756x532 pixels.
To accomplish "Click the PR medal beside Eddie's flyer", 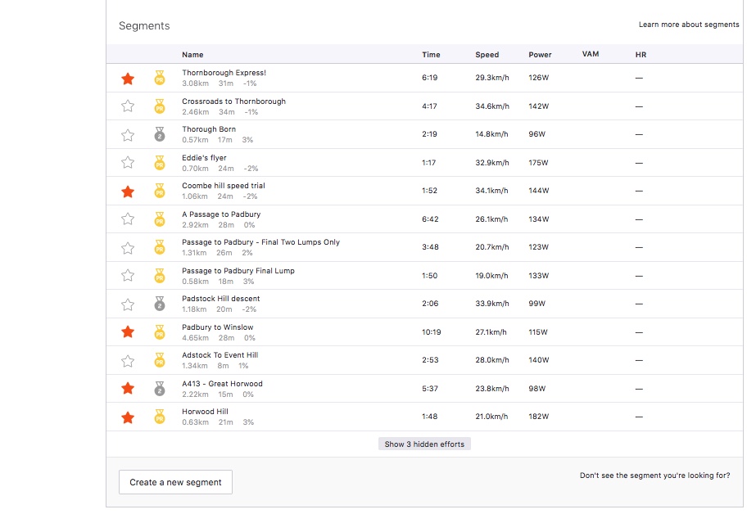I will click(160, 162).
